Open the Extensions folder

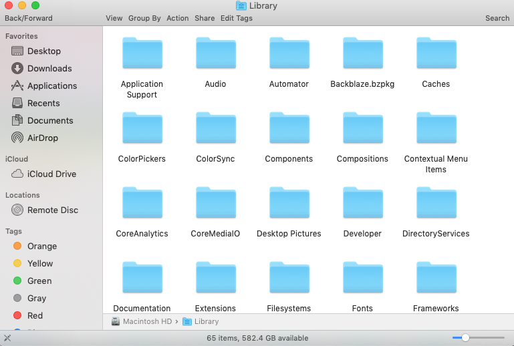(216, 277)
